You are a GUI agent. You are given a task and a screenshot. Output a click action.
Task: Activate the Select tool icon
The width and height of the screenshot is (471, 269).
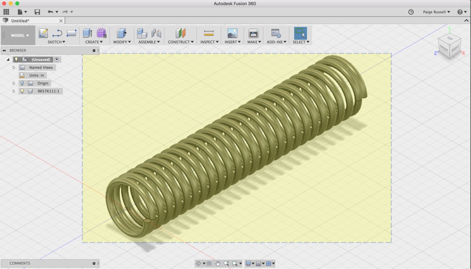point(300,33)
